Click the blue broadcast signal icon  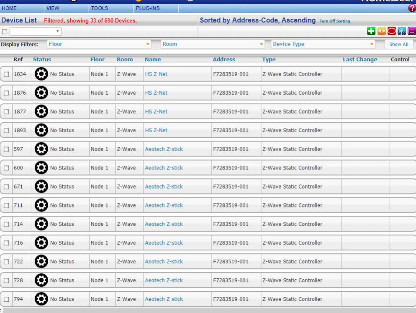coord(402,31)
